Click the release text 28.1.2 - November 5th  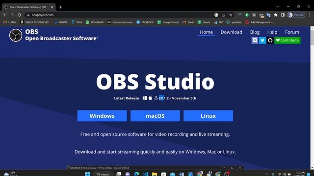[x=178, y=98]
